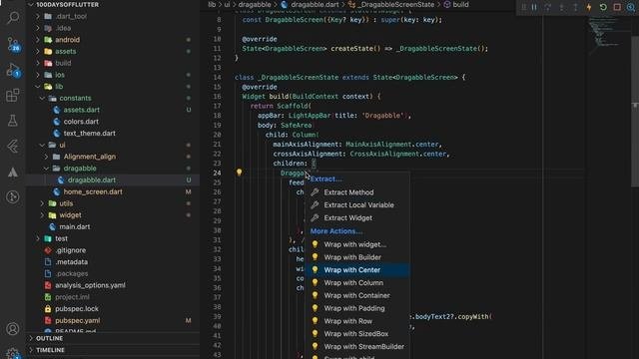Choose Wrap with StreamBuilder action

click(363, 347)
